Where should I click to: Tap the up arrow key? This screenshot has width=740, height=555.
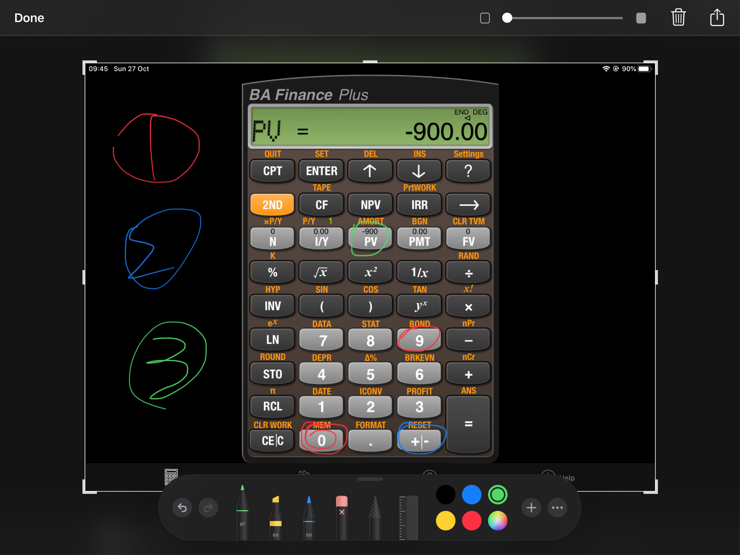pos(370,171)
